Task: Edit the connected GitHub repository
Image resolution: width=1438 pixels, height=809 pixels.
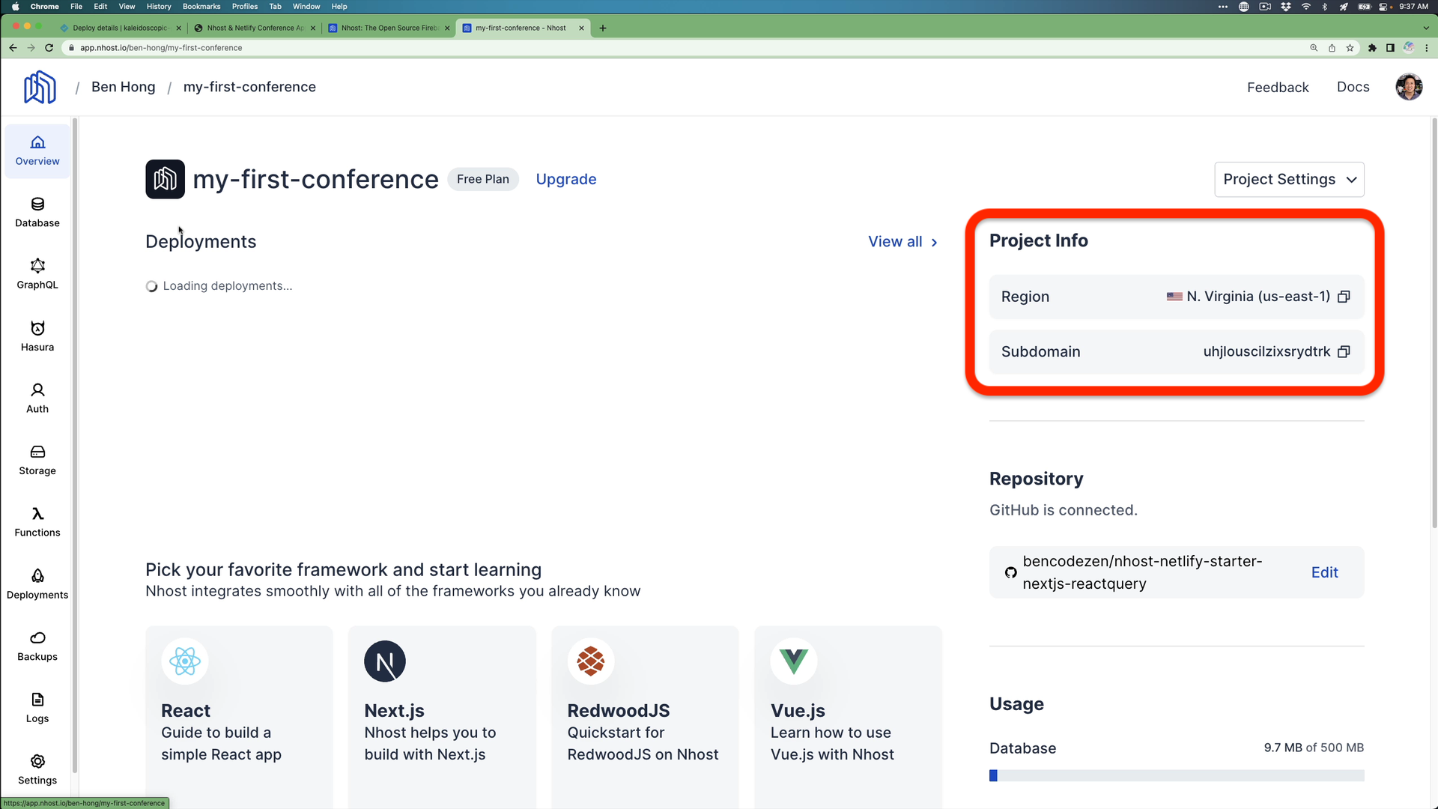Action: click(1324, 573)
